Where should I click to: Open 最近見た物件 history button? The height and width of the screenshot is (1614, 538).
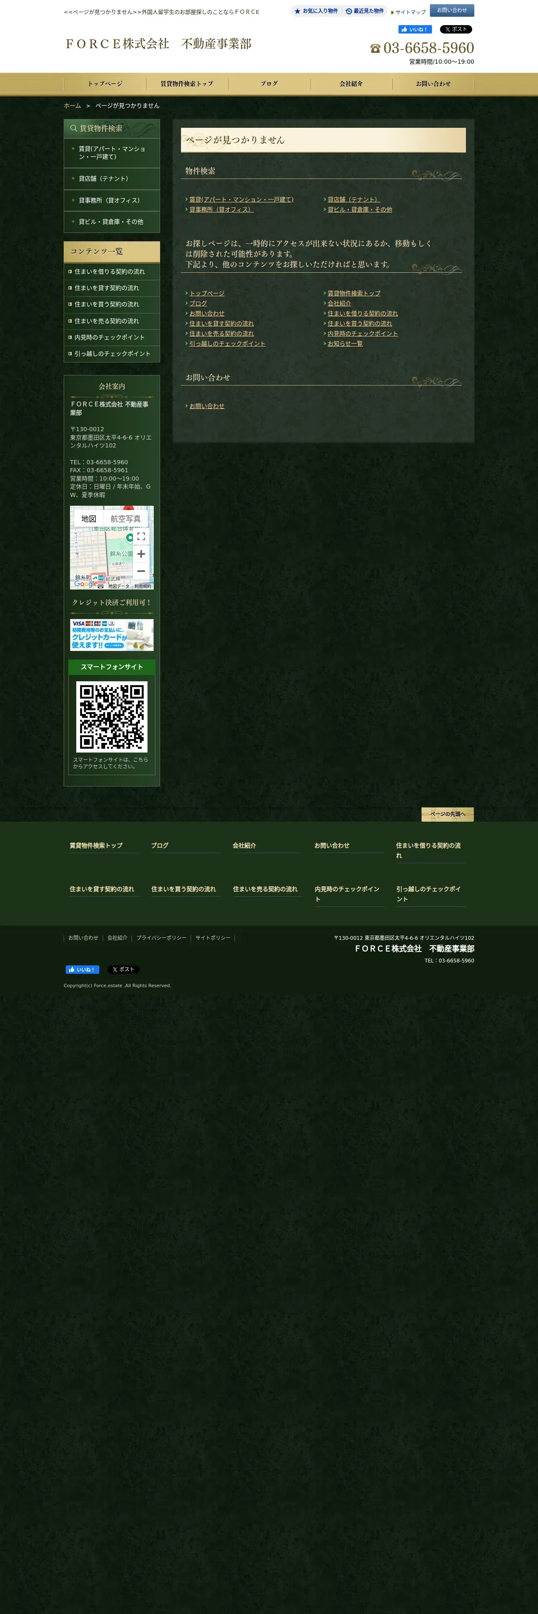(x=365, y=11)
